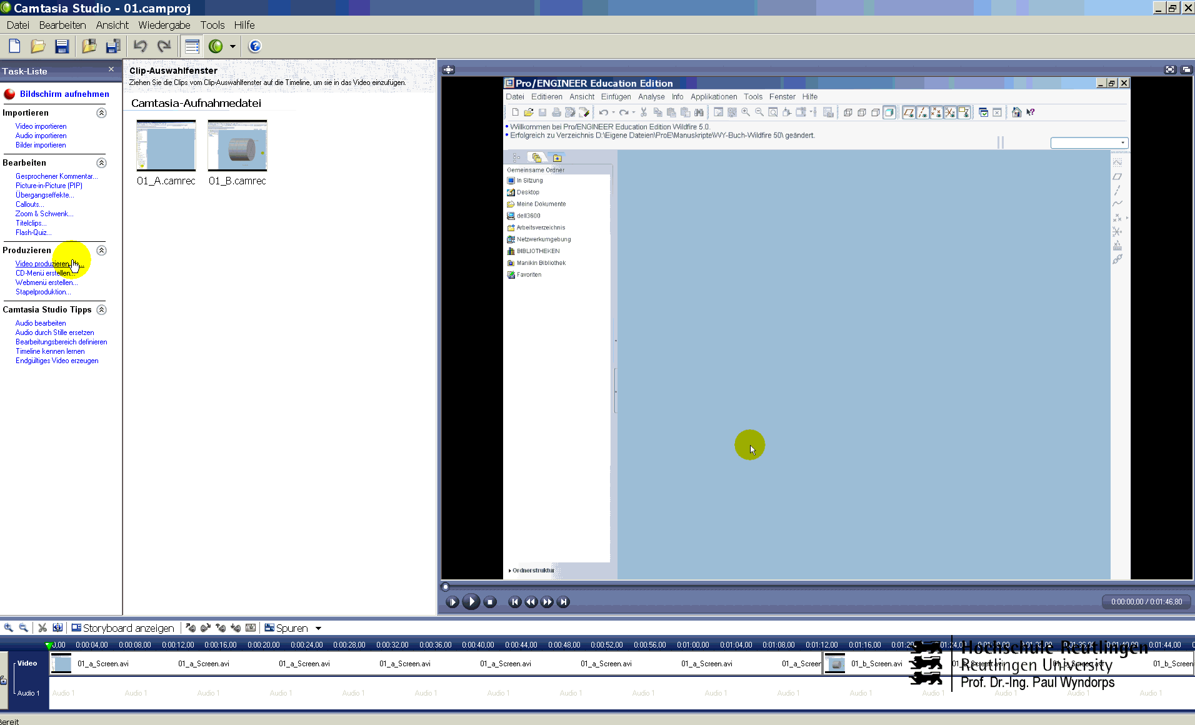Click the Stapelproduktion link
This screenshot has height=725, width=1195.
click(x=43, y=292)
